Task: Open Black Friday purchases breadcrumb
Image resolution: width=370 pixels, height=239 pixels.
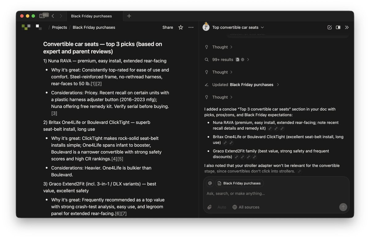Action: click(94, 27)
